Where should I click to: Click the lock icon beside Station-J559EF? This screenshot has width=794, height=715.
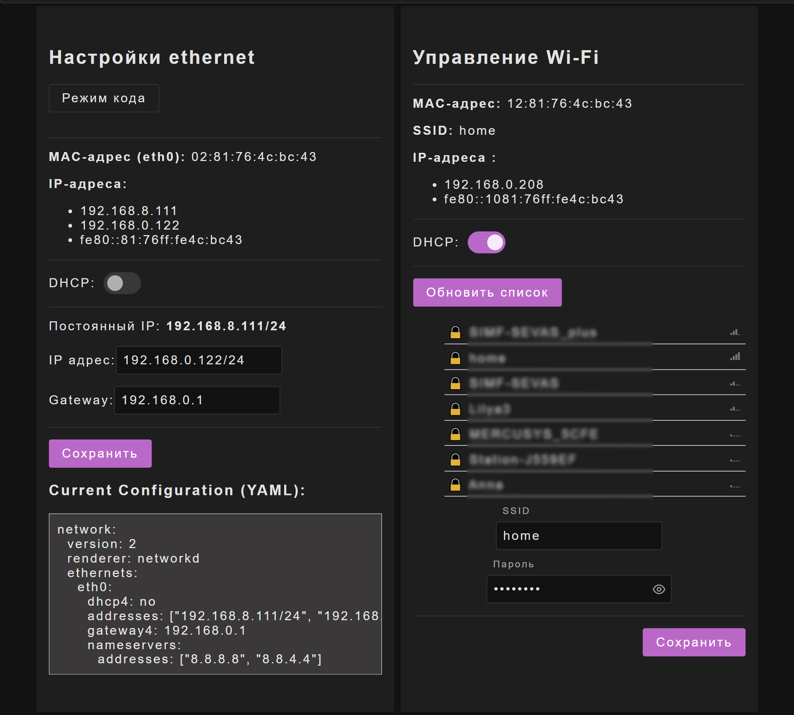(x=455, y=459)
